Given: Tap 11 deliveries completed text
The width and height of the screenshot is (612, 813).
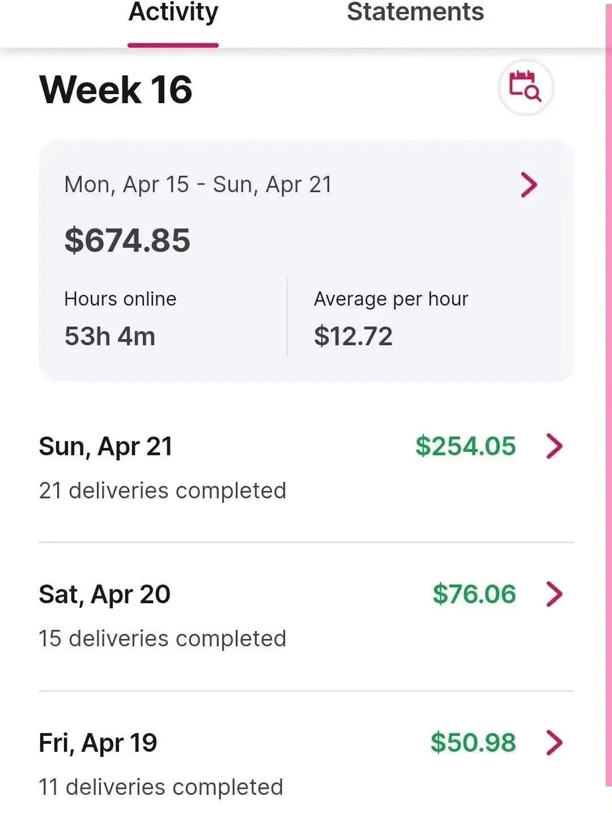Looking at the screenshot, I should (161, 787).
